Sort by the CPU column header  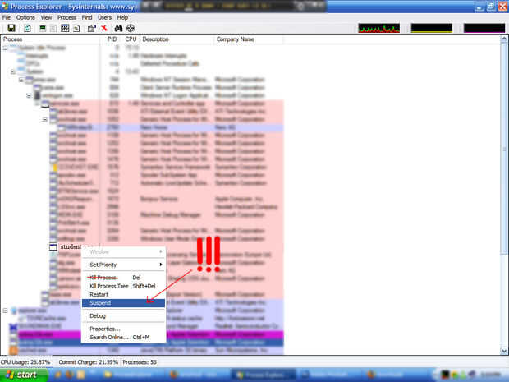click(131, 39)
